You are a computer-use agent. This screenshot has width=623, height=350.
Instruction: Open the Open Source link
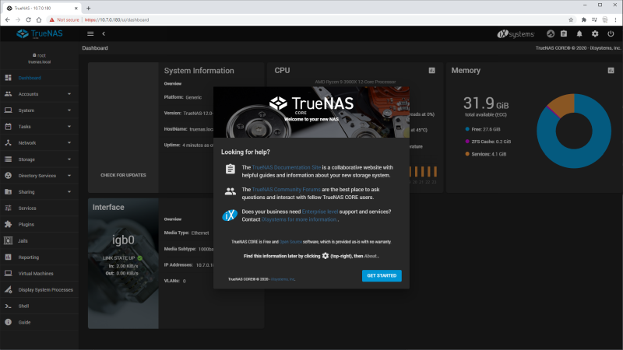click(x=290, y=242)
